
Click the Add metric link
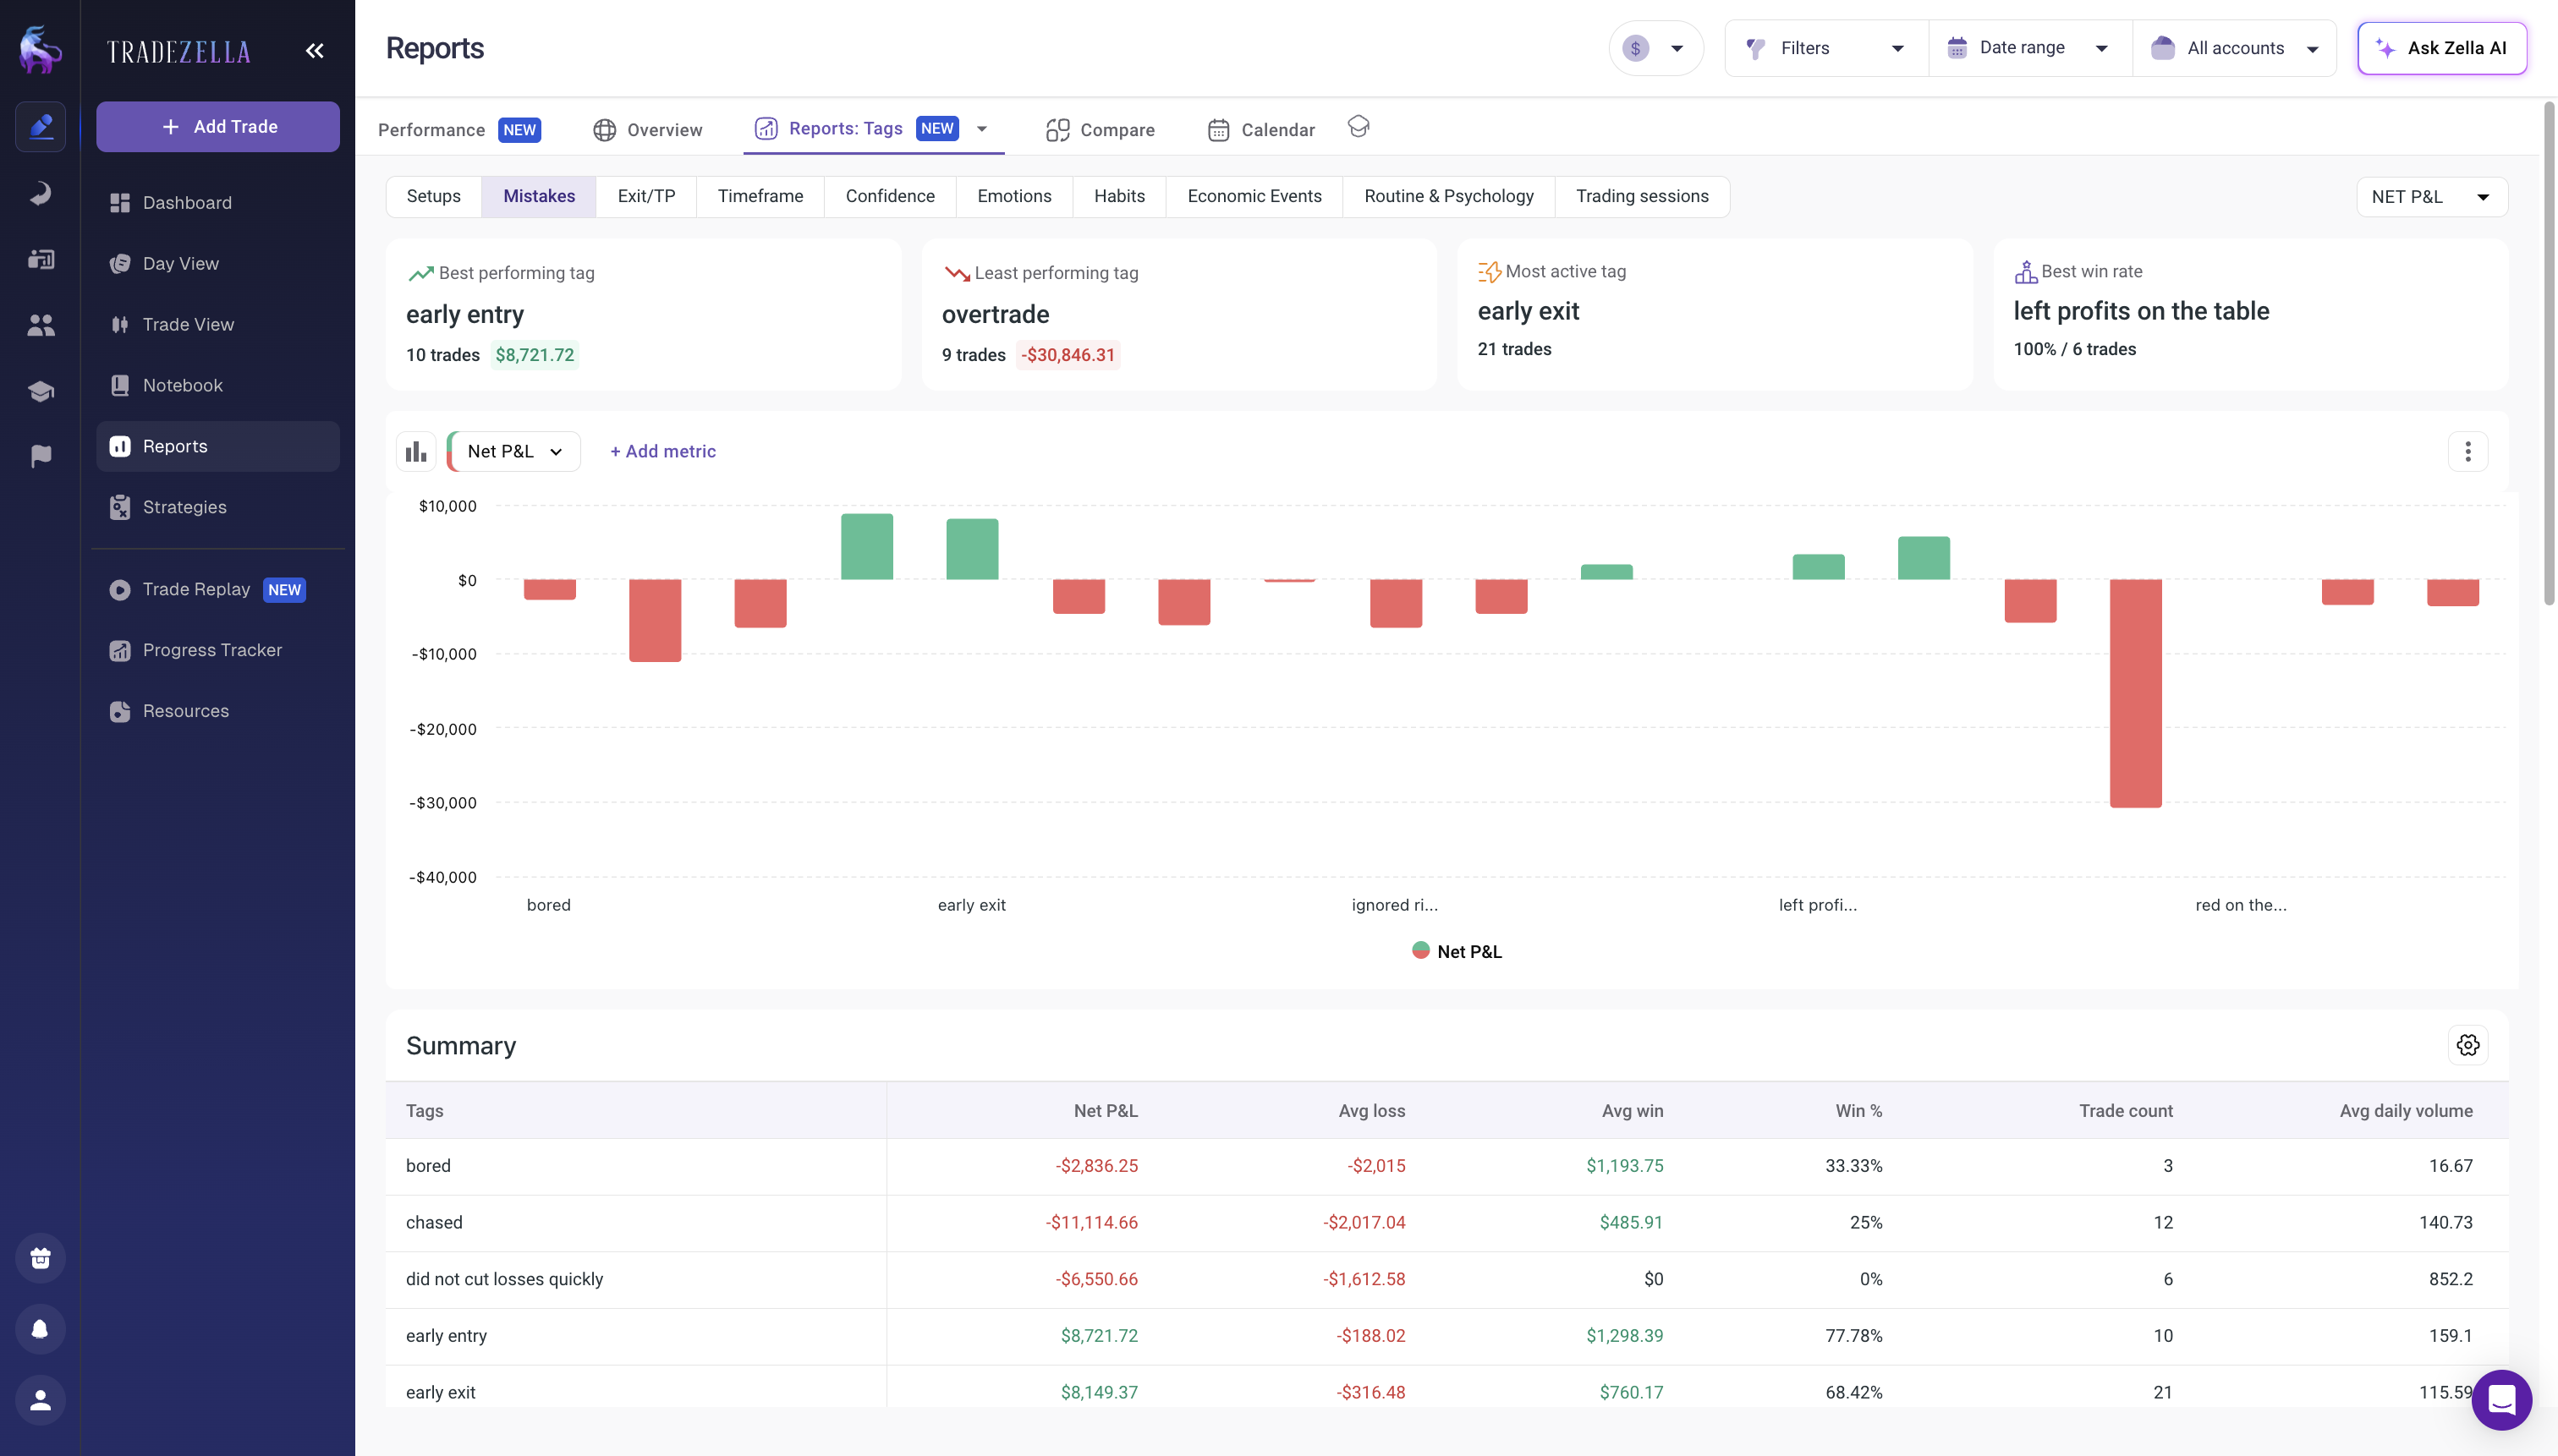(x=662, y=451)
